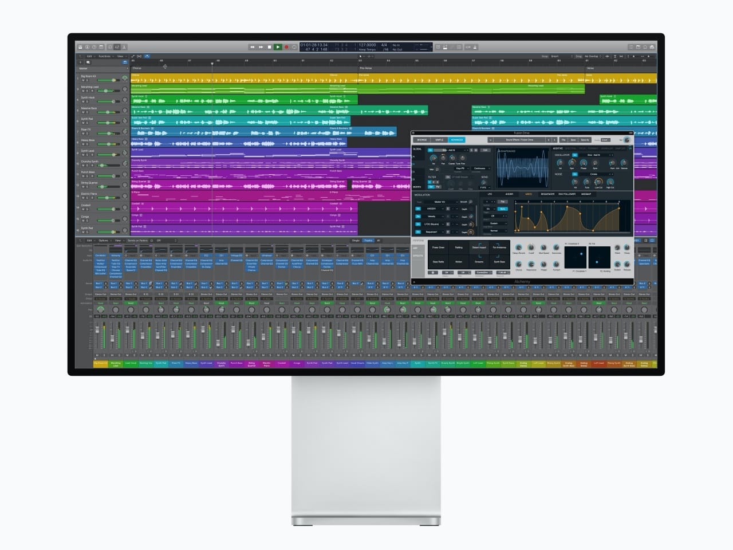Open the Editors scissors icon in control bar
Image resolution: width=733 pixels, height=550 pixels.
tap(124, 47)
